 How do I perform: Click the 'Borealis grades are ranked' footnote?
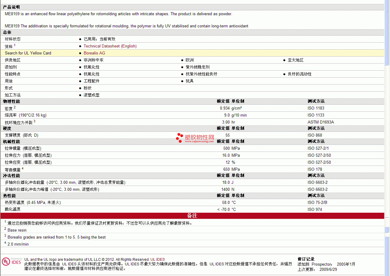point(57,237)
